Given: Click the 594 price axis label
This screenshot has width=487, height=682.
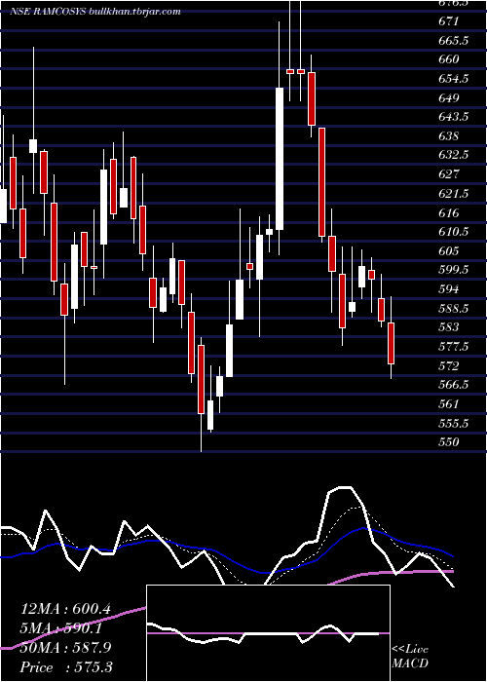Looking at the screenshot, I should coord(449,289).
